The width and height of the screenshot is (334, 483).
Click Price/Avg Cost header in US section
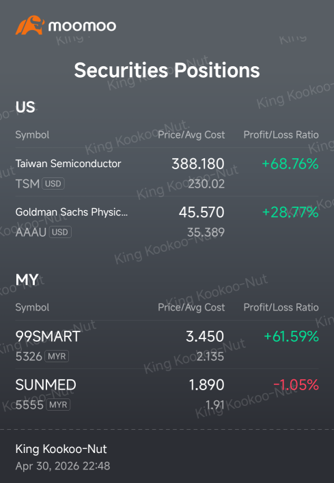(x=191, y=135)
